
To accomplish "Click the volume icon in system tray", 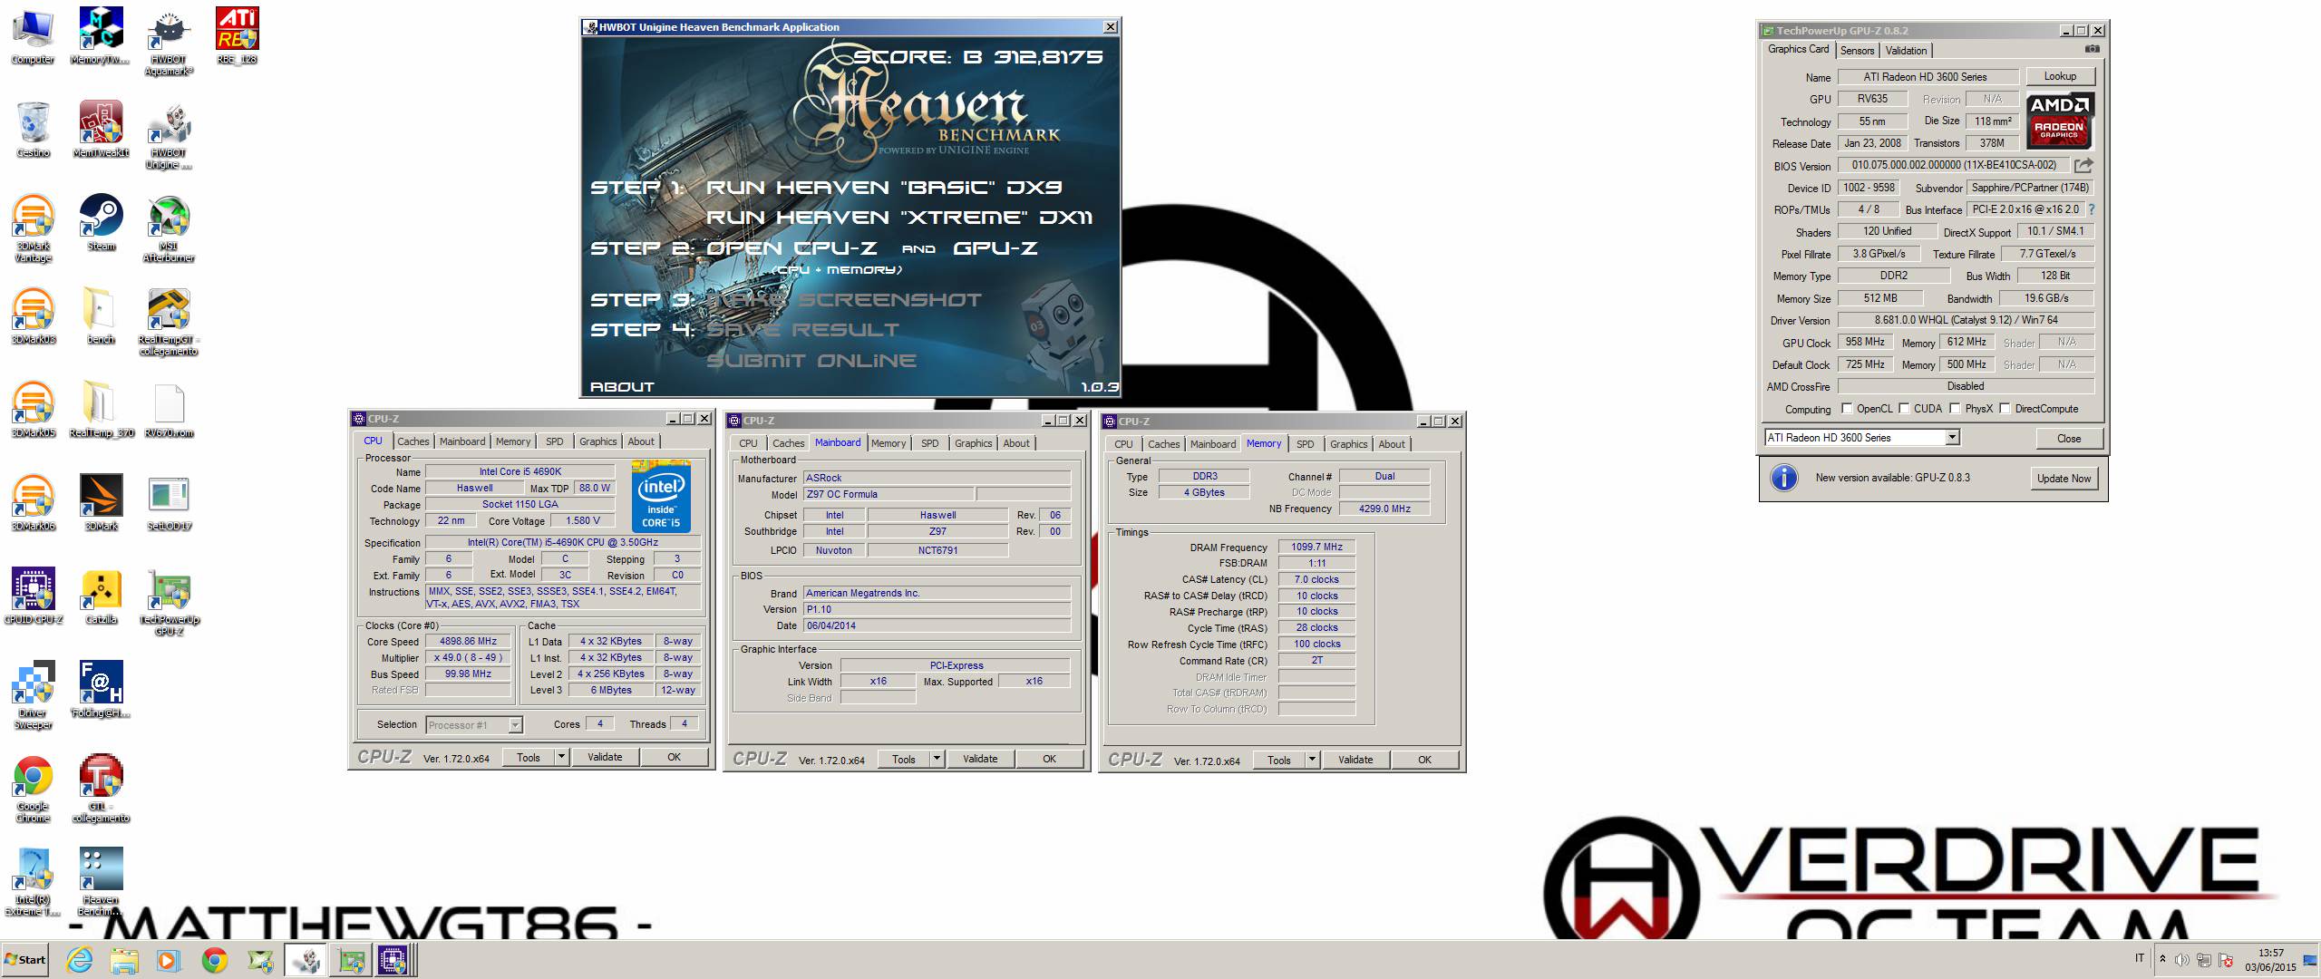I will (2181, 960).
